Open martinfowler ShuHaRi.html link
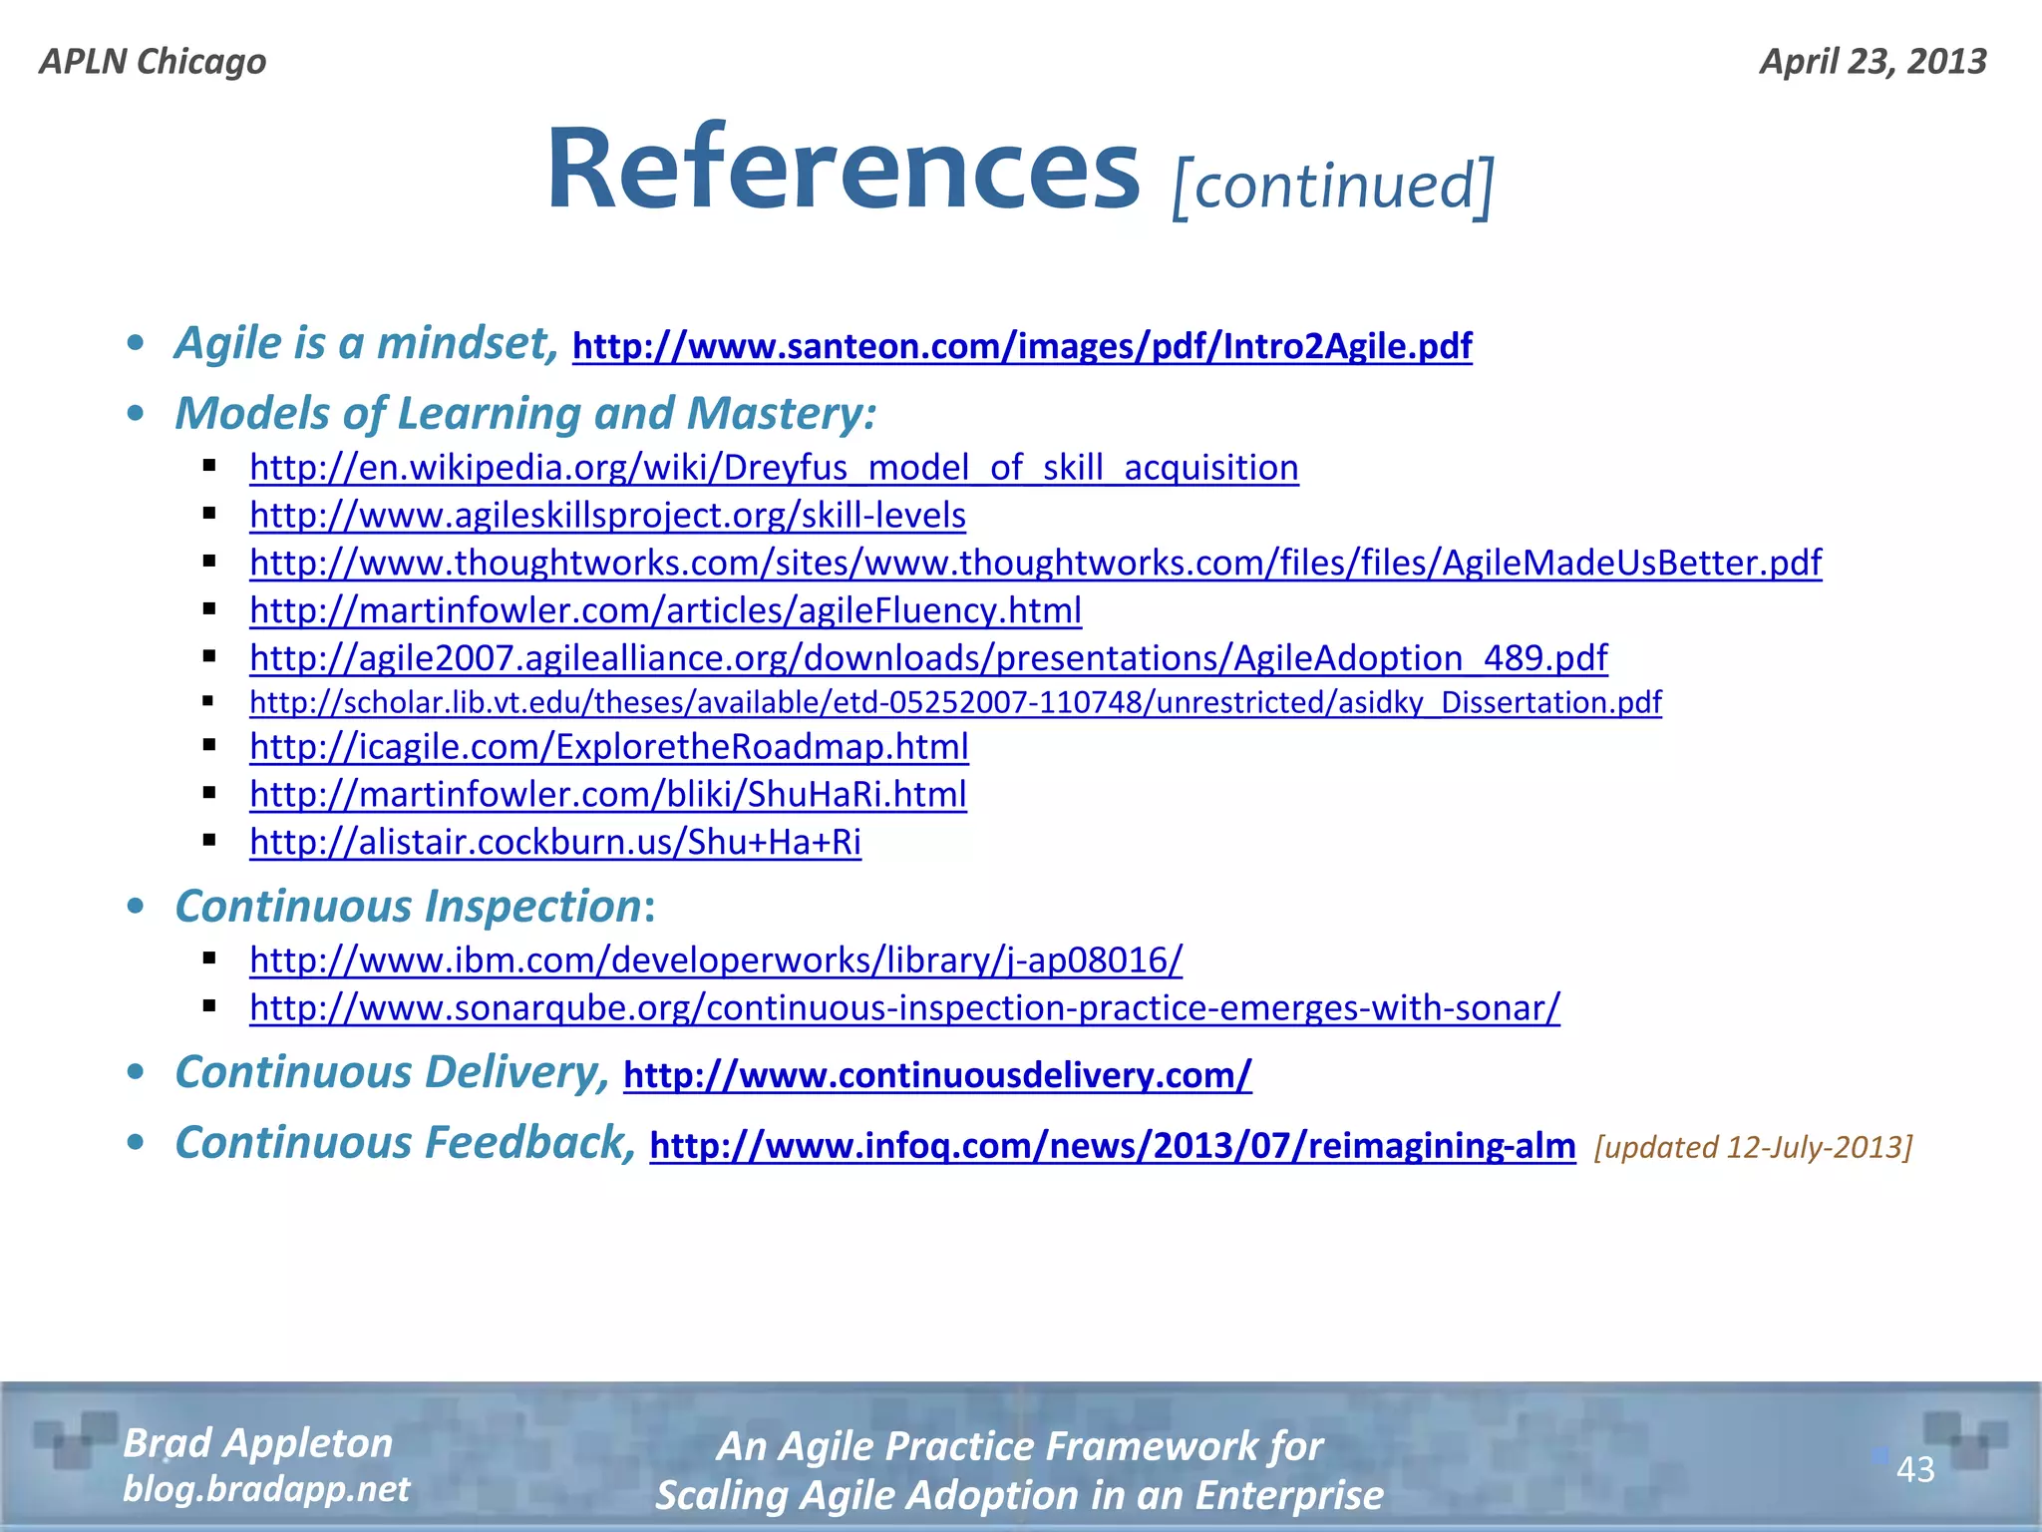The height and width of the screenshot is (1532, 2042). [607, 795]
